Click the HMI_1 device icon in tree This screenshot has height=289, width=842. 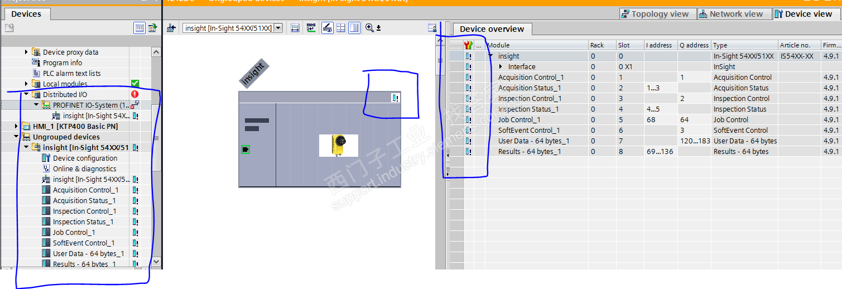point(26,126)
